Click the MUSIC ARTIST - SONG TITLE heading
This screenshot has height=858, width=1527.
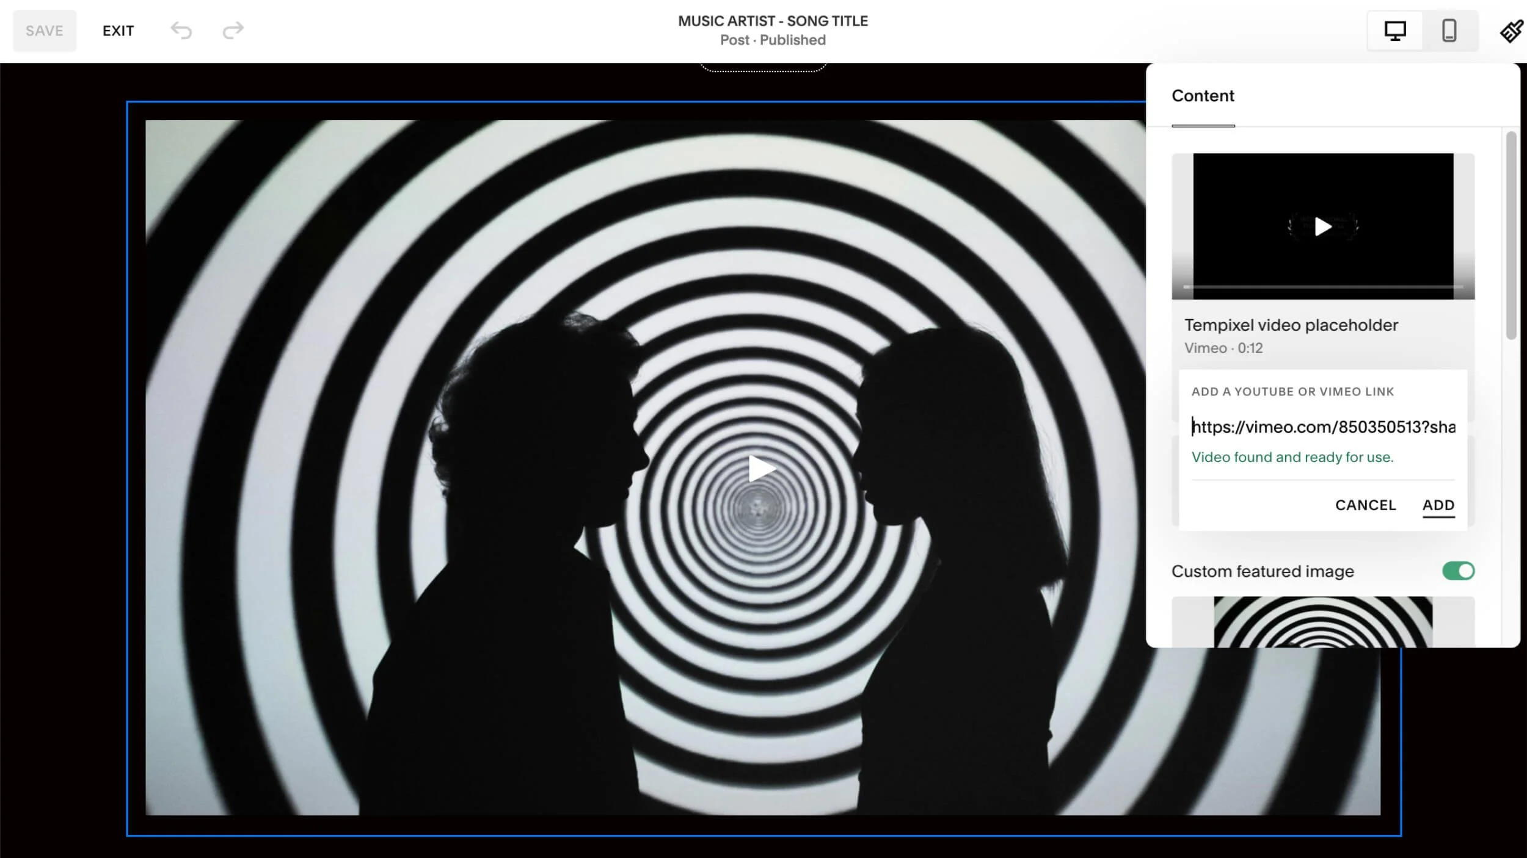coord(773,21)
